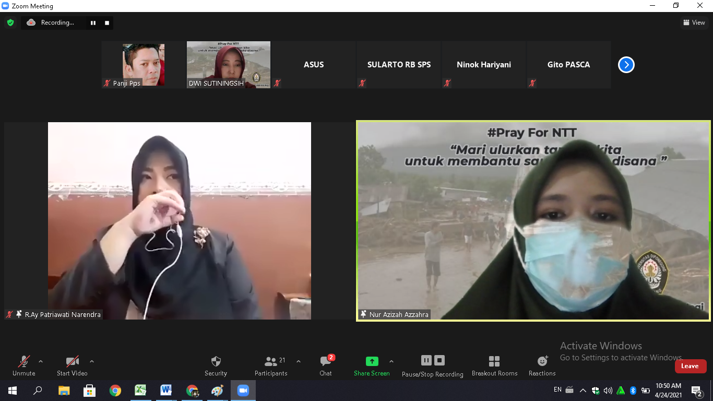Stop the recording from top indicator
The width and height of the screenshot is (713, 401).
(x=106, y=23)
